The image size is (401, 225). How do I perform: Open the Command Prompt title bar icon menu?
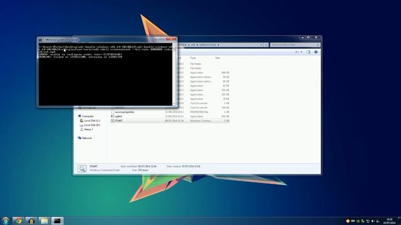[x=40, y=40]
